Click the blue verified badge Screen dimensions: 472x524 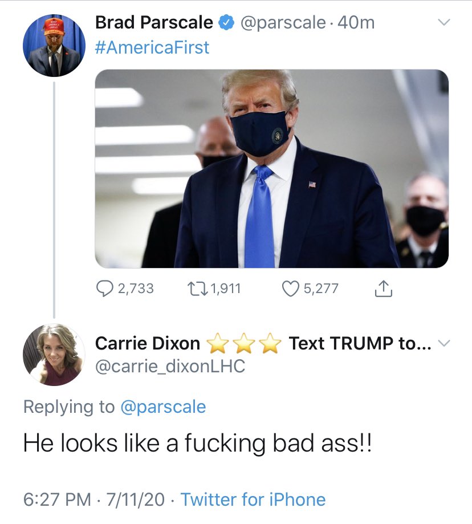pyautogui.click(x=226, y=22)
